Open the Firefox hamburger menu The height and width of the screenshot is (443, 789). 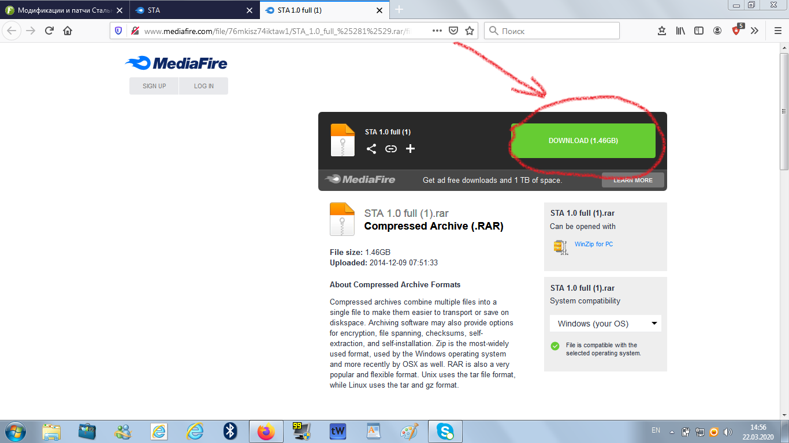[x=777, y=31]
